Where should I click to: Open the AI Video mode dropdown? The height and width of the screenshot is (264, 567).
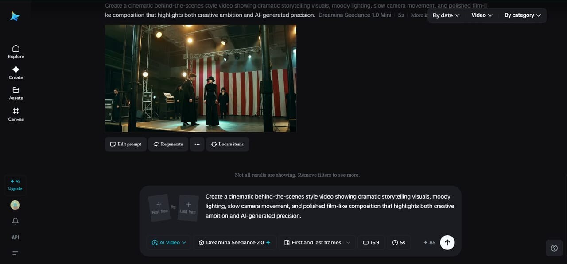click(169, 242)
